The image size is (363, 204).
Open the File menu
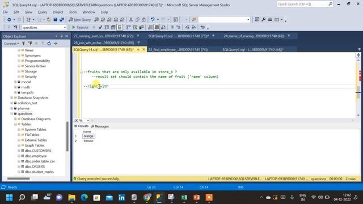pos(5,12)
